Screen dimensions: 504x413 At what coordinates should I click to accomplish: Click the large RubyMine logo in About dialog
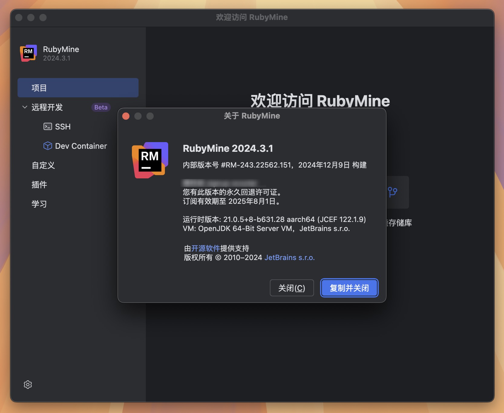(x=150, y=160)
